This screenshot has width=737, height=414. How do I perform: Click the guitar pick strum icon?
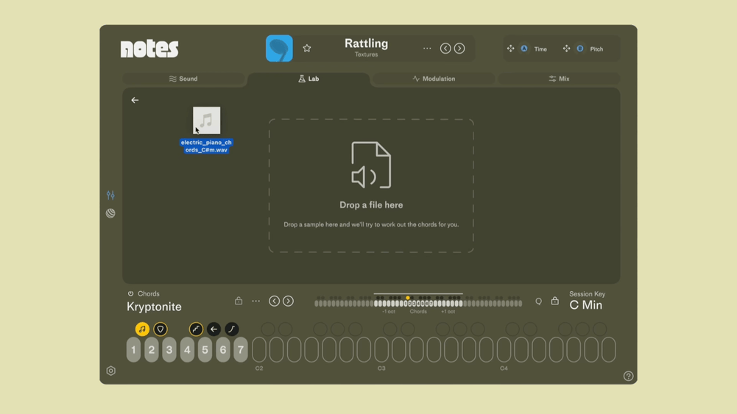(161, 329)
